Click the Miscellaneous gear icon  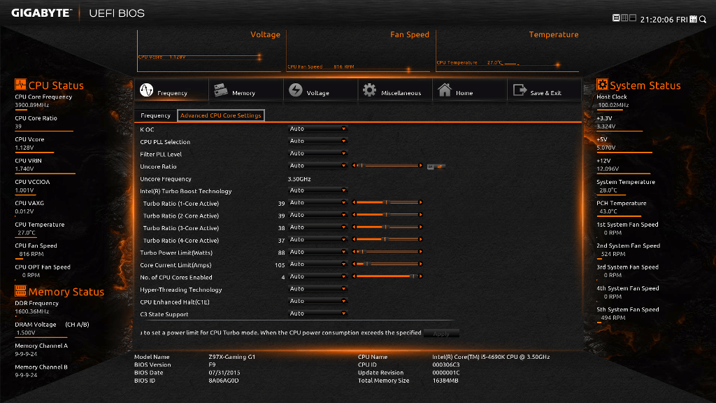coord(369,90)
